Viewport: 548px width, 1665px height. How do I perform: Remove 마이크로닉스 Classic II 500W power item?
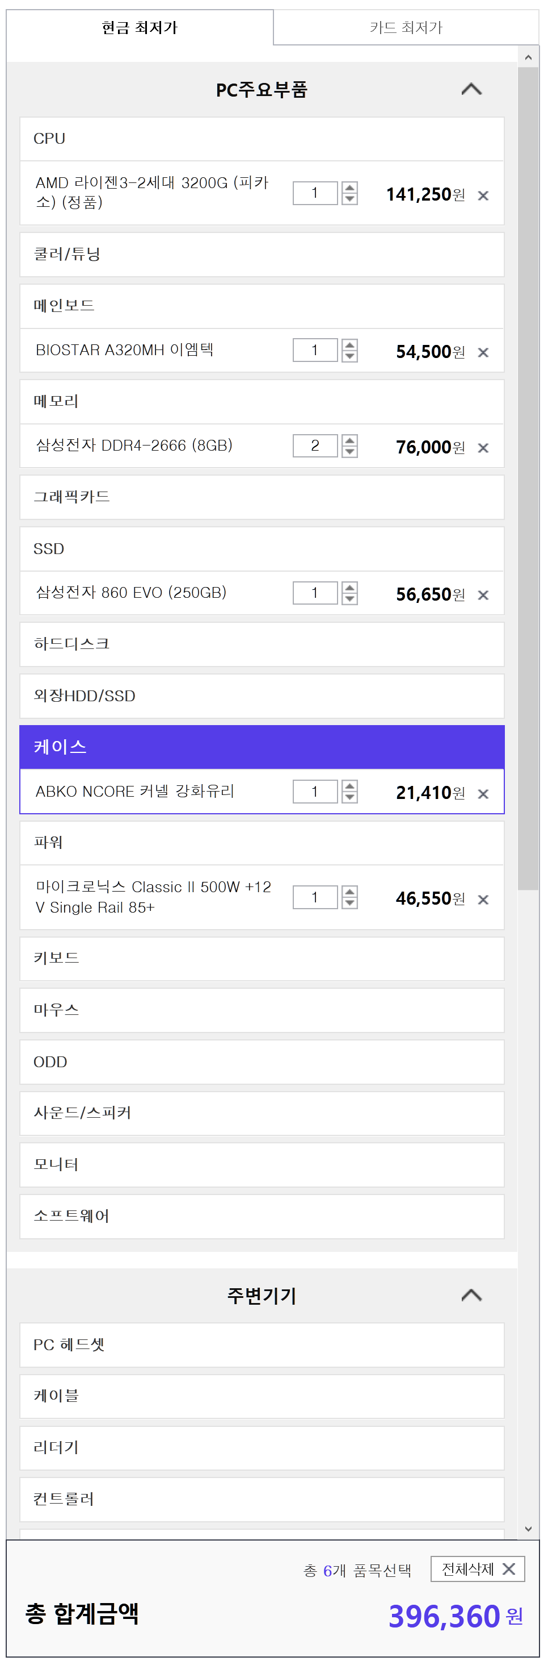point(483,900)
